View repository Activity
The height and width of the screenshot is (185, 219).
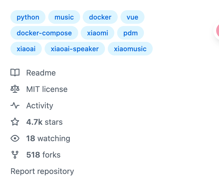point(40,106)
